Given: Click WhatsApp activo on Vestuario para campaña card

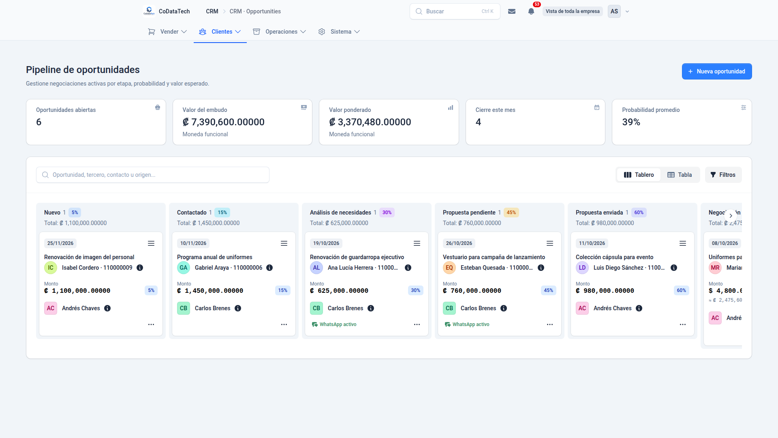Looking at the screenshot, I should pos(467,324).
